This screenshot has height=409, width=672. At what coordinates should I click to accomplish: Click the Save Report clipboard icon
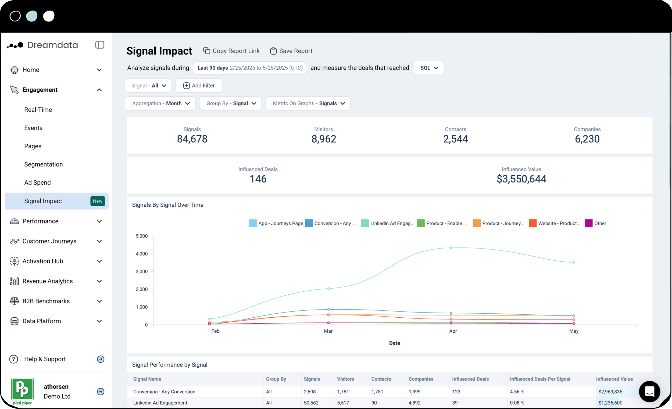coord(273,51)
